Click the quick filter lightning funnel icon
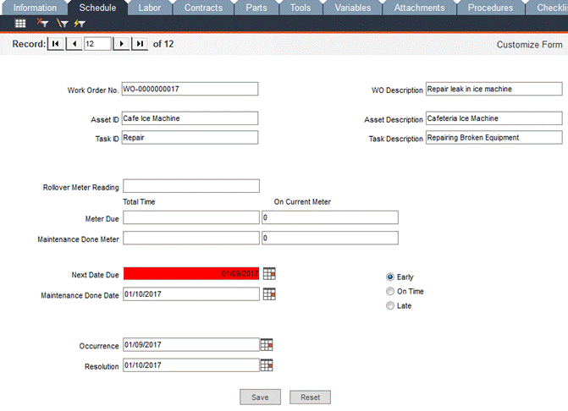This screenshot has width=568, height=411. (80, 24)
